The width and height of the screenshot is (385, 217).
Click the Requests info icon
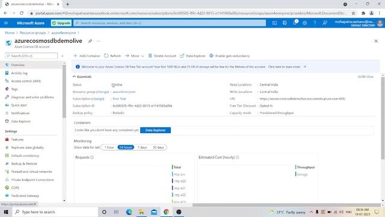point(92,157)
